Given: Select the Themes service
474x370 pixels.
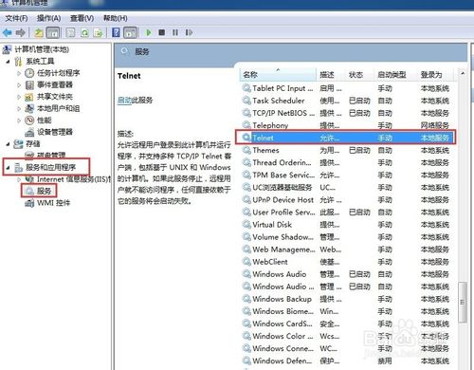Looking at the screenshot, I should click(347, 150).
